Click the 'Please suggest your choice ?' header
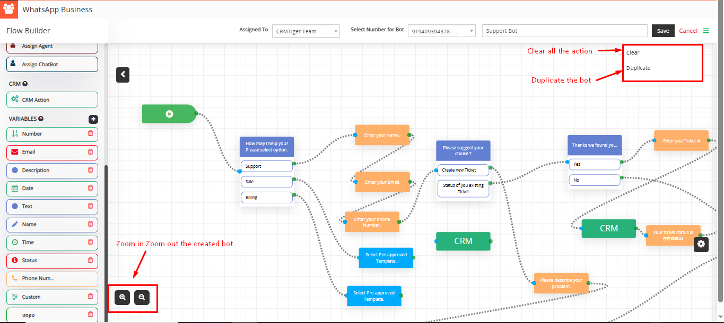The image size is (724, 323). click(463, 151)
